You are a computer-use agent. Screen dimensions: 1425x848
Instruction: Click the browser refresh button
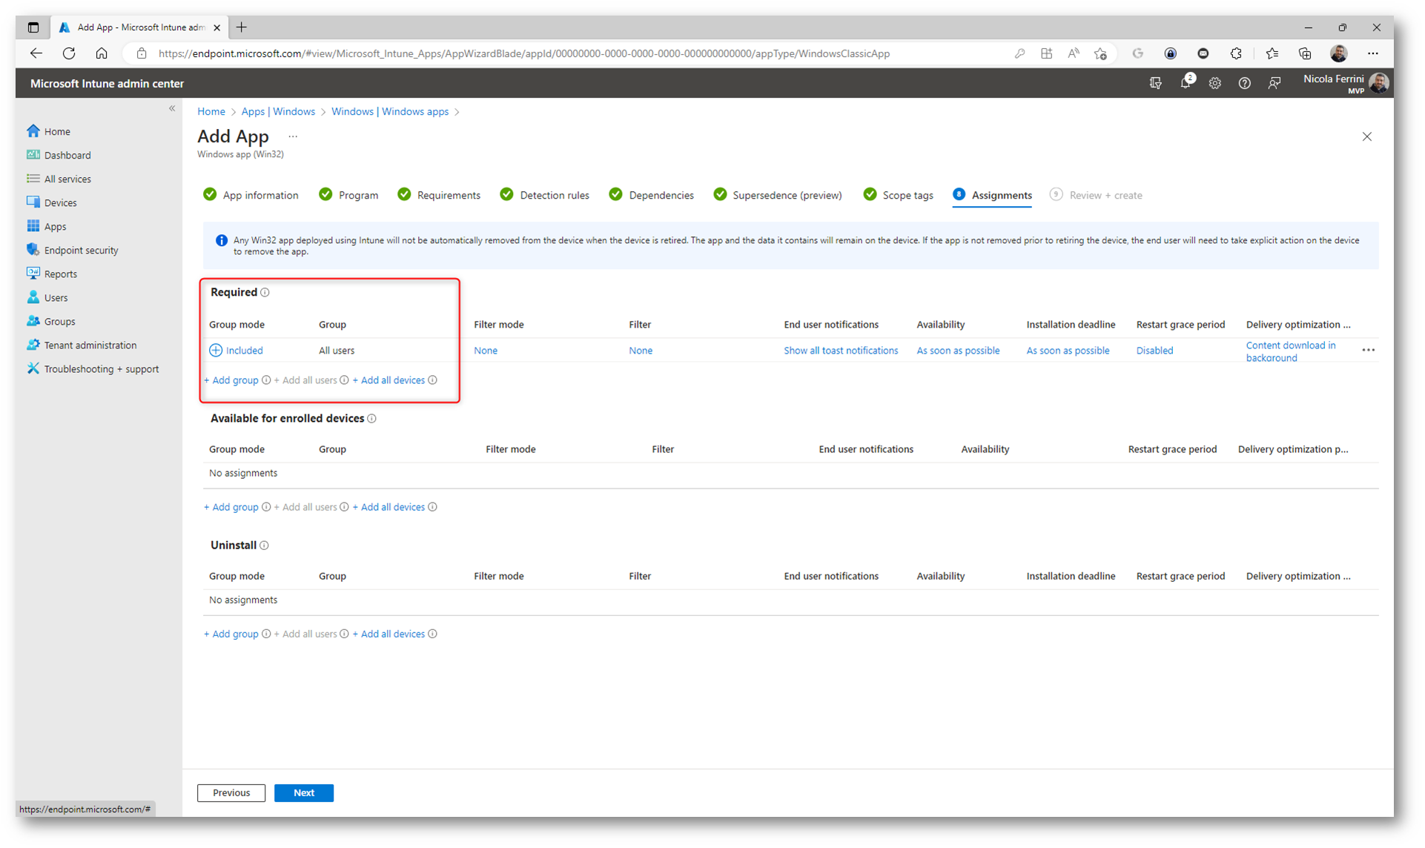point(69,53)
